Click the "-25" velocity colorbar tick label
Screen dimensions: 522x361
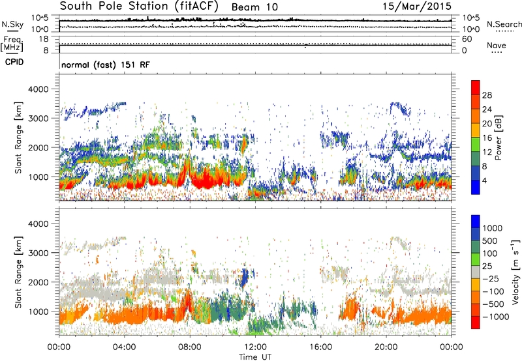[x=491, y=278]
